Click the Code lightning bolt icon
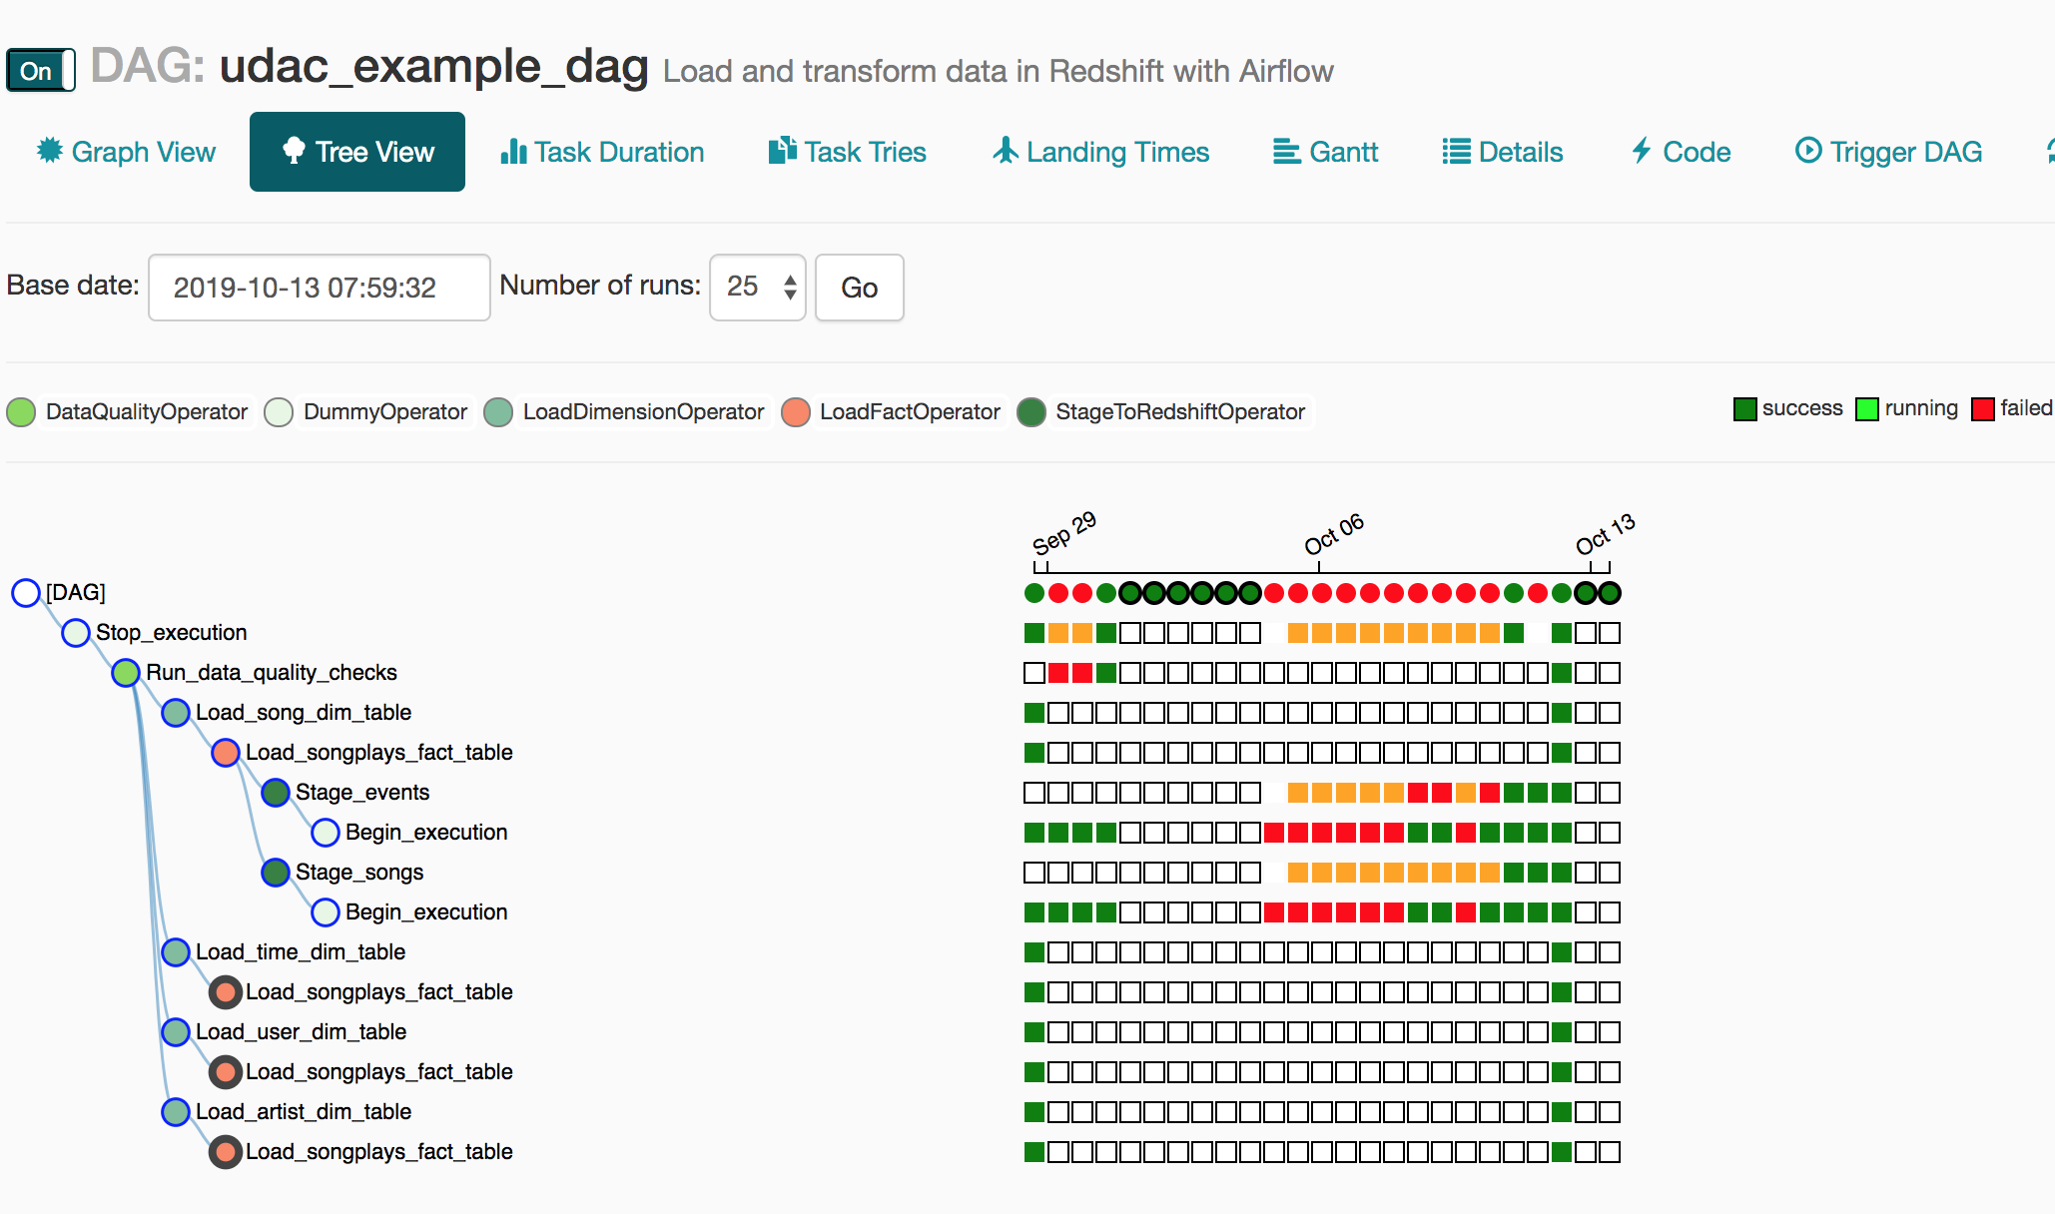The image size is (2055, 1214). (x=1641, y=151)
